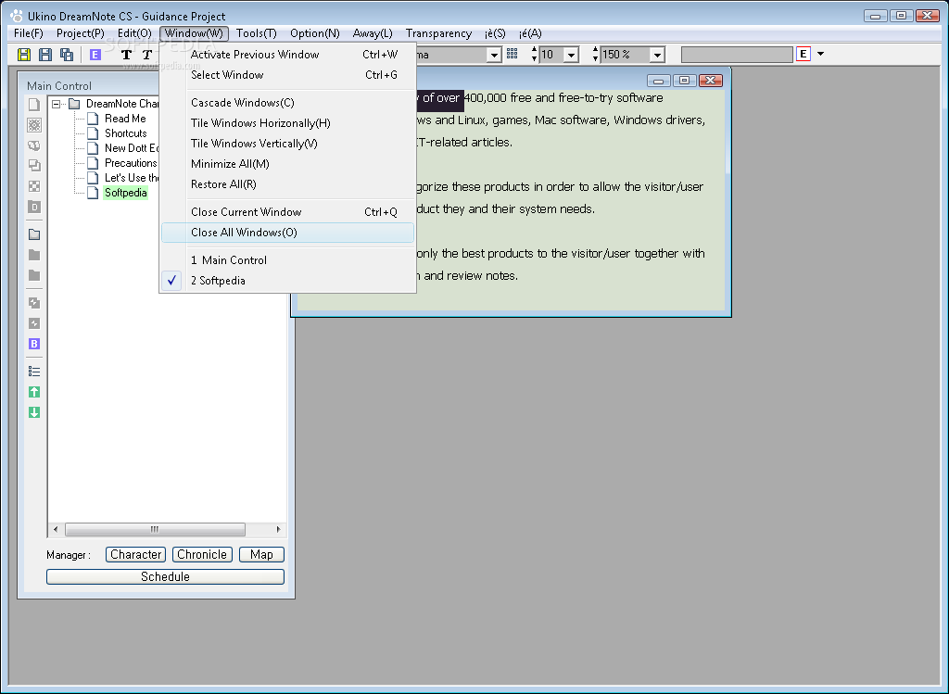Move item down with green arrow

34,412
